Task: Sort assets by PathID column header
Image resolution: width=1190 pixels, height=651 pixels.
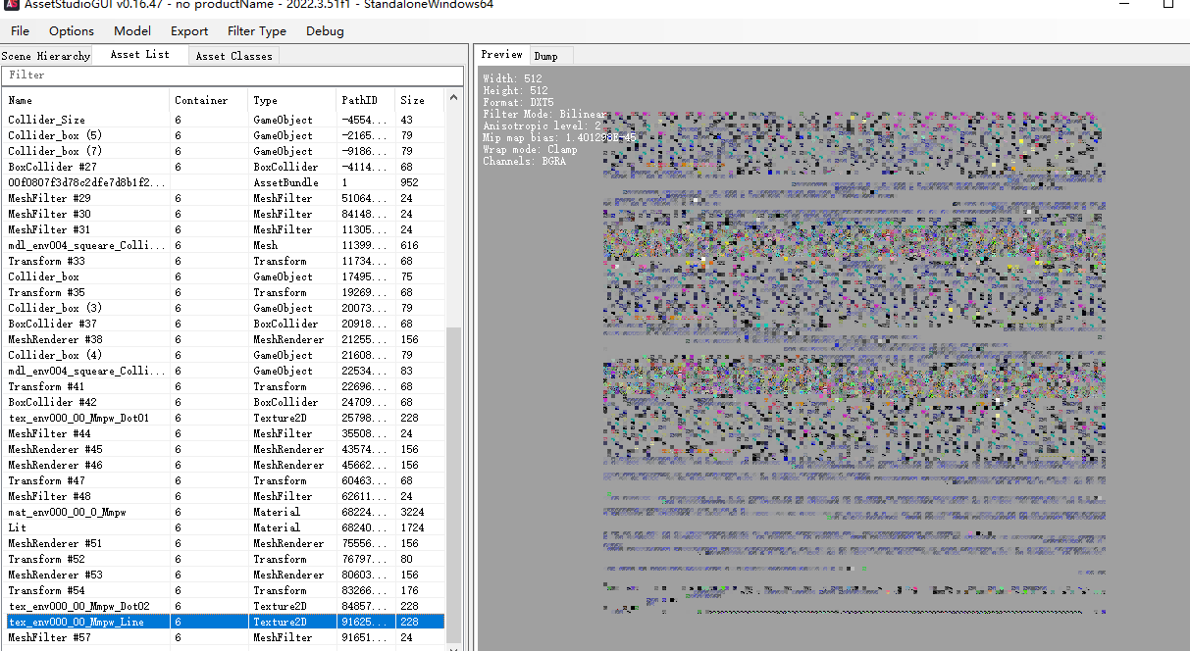Action: tap(364, 100)
